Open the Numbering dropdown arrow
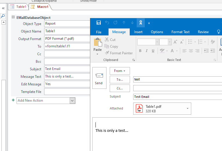The image size is (222, 151). pyautogui.click(x=205, y=42)
